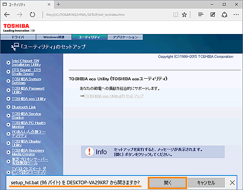Screen dimensions: 243x190
Task: Click 「TOSHIBA eco Utility」のセットアップ link
Action: [114, 96]
